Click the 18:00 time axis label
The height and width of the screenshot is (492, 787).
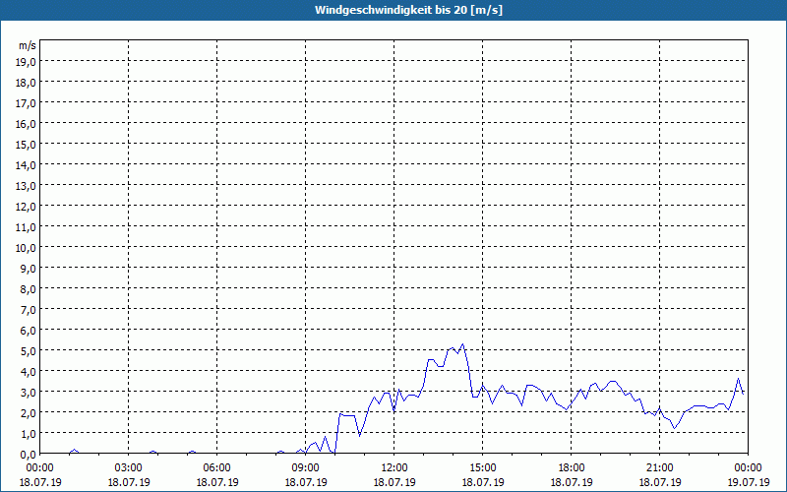pyautogui.click(x=572, y=467)
